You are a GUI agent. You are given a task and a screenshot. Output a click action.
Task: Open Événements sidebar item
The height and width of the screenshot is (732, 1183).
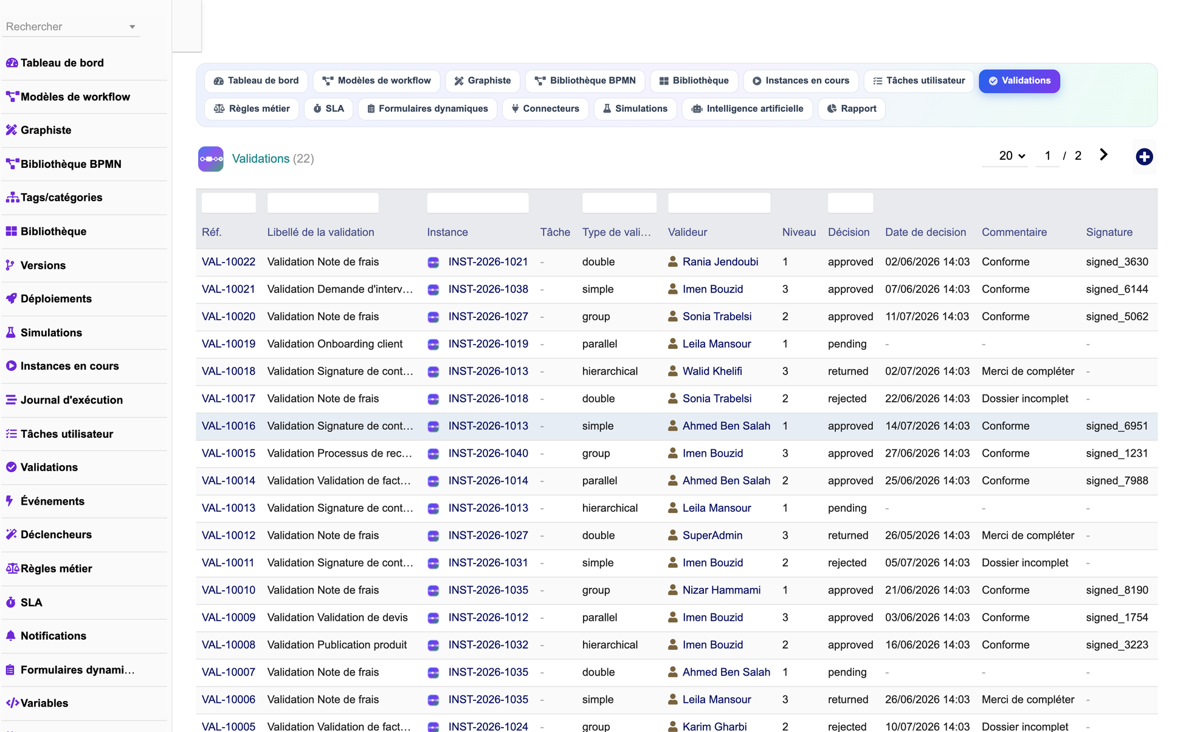click(45, 502)
